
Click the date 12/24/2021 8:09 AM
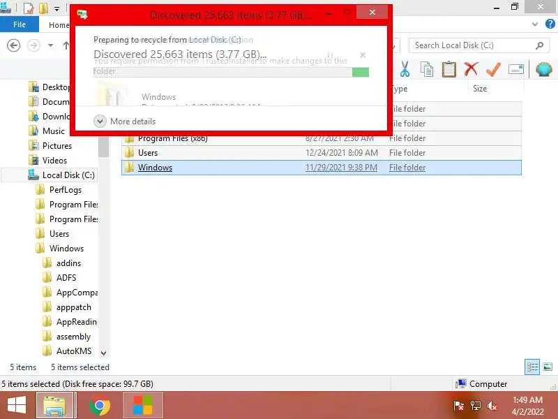[x=341, y=153]
